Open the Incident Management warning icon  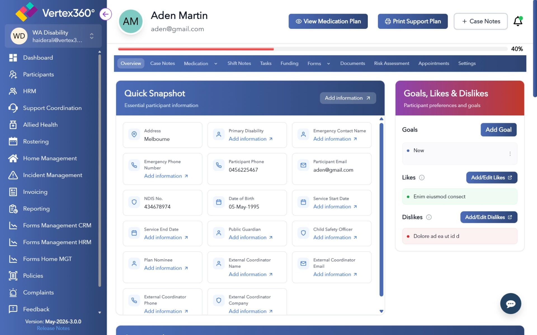click(x=13, y=175)
